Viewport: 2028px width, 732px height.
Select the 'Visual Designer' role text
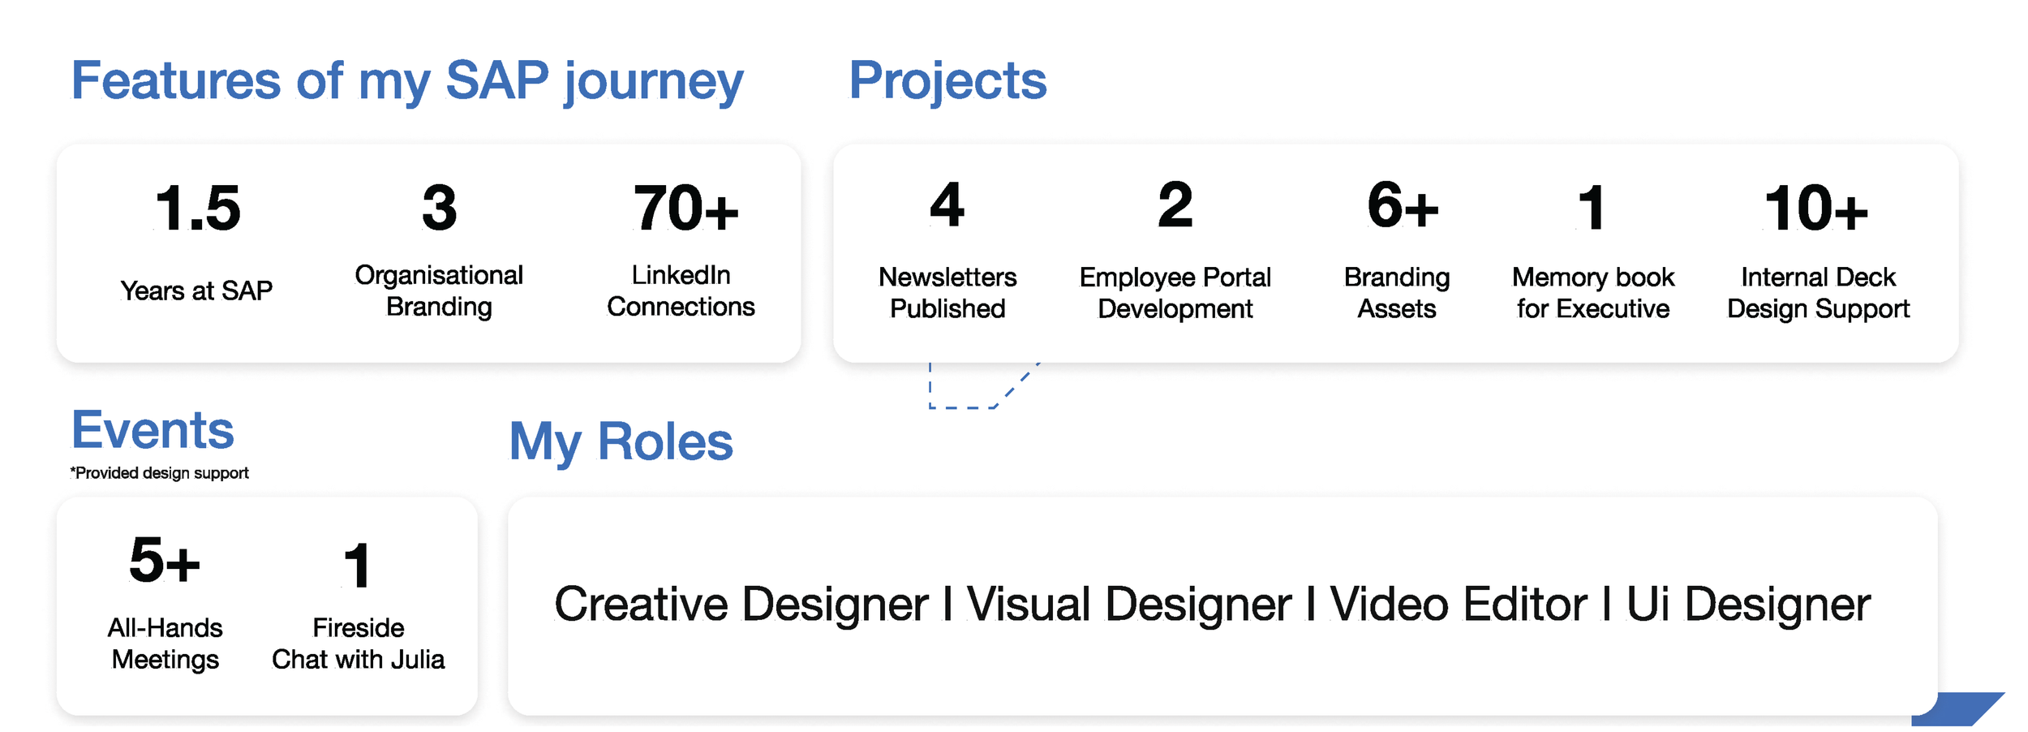pyautogui.click(x=1129, y=605)
